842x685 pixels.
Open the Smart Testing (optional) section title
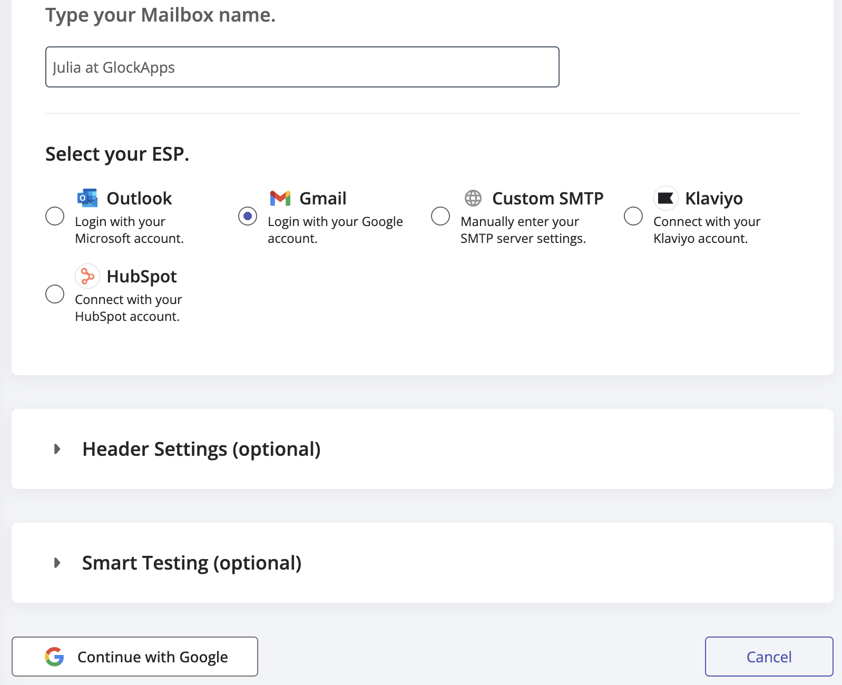tap(192, 563)
